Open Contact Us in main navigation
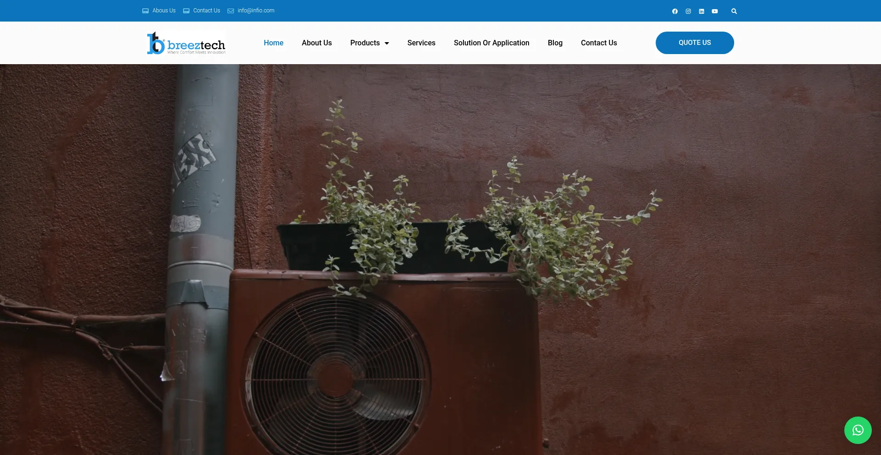881x455 pixels. coord(599,43)
